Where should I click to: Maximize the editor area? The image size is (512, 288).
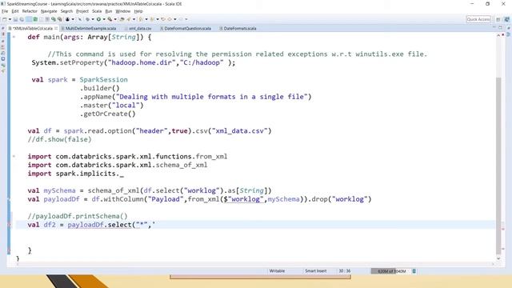click(500, 28)
